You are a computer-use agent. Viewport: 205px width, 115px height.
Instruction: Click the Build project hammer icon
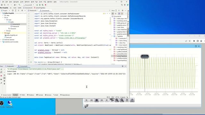click(20, 5)
